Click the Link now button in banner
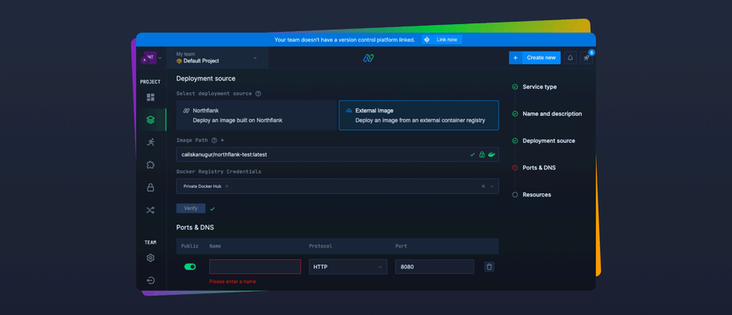This screenshot has width=732, height=315. click(441, 40)
